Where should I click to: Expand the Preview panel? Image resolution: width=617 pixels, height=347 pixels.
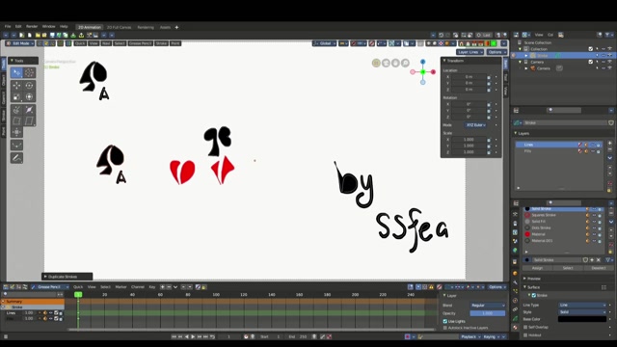coord(533,279)
